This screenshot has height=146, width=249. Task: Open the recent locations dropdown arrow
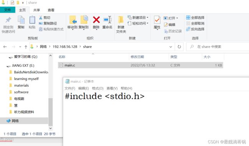point(20,47)
